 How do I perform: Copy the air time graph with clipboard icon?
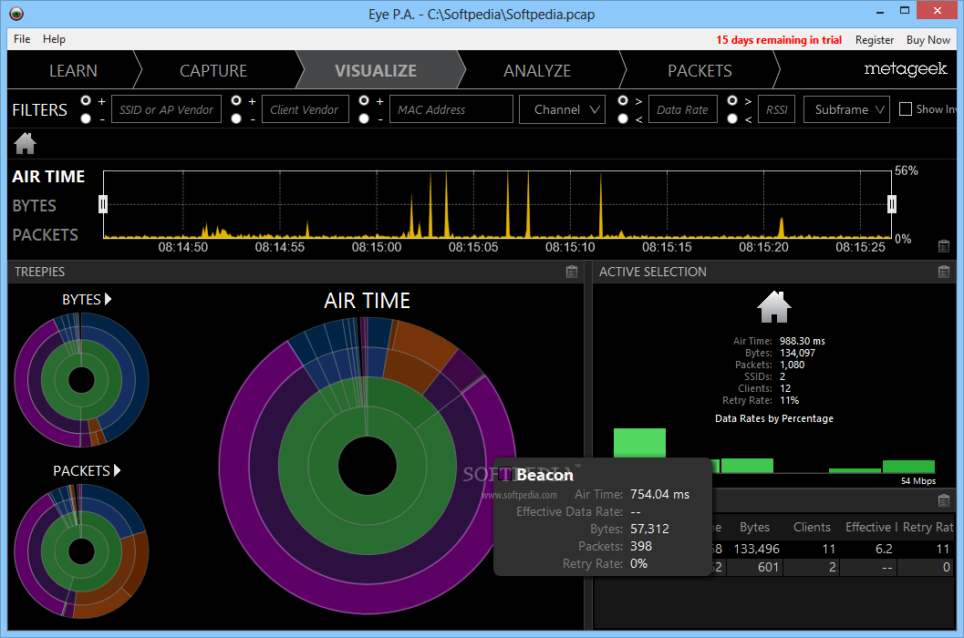tap(944, 246)
